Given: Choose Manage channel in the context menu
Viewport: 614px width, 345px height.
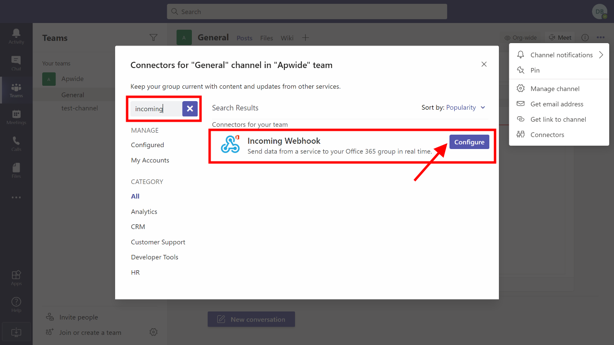Looking at the screenshot, I should [x=555, y=89].
